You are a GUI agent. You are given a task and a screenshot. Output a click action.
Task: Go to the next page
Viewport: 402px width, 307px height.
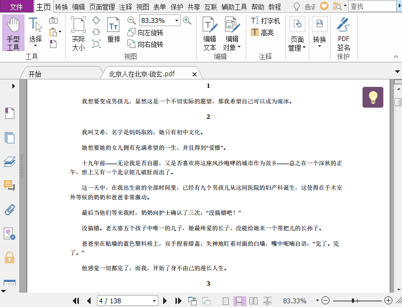coord(165,301)
